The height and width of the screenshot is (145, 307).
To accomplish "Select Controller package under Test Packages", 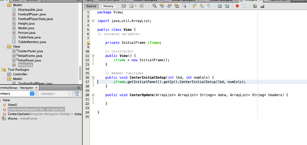I will point(20,74).
